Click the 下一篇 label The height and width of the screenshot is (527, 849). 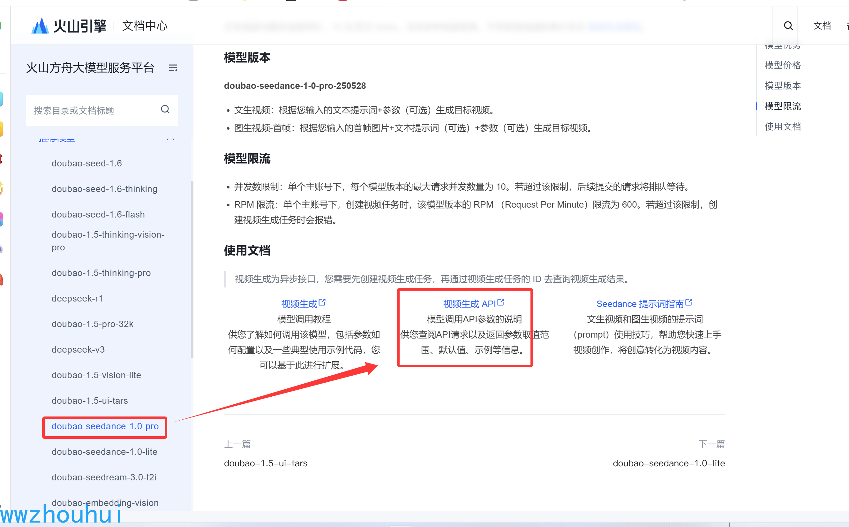[711, 444]
